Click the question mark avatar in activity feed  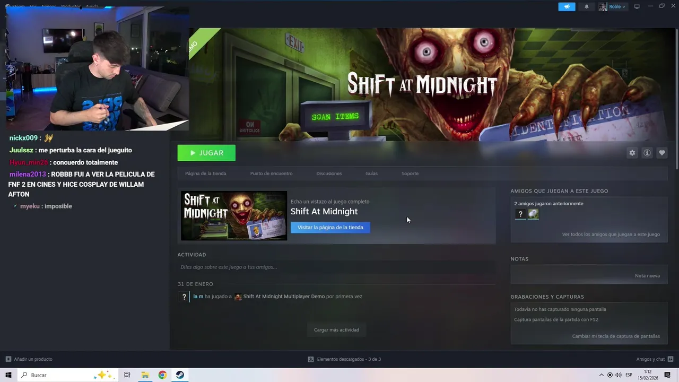tap(184, 297)
